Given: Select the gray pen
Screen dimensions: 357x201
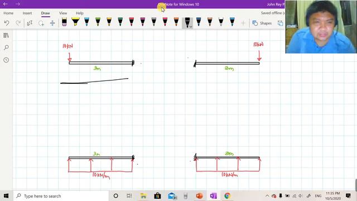Looking at the screenshot, I should click(154, 22).
